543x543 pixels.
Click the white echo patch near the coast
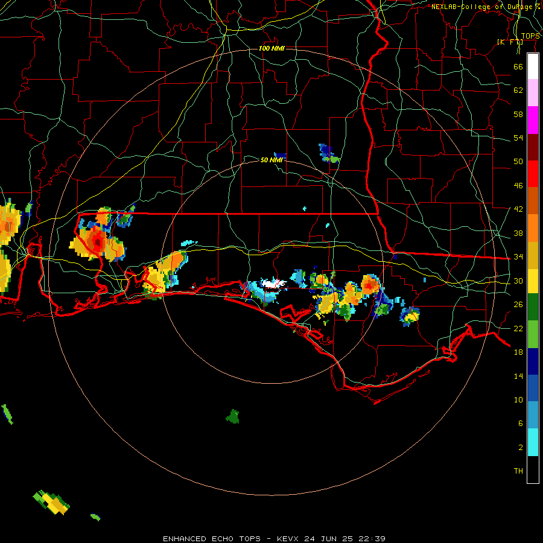273,284
